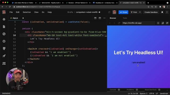Open the Search sidebar icon

click(4, 34)
